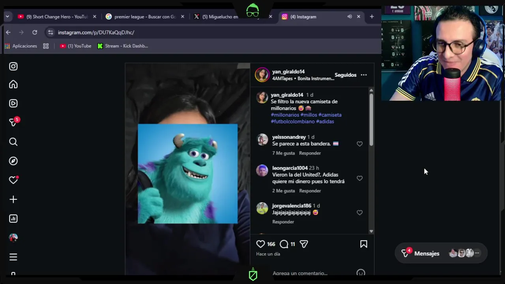This screenshot has height=284, width=505.
Task: Click the Agrega un comentario input field
Action: pos(300,273)
